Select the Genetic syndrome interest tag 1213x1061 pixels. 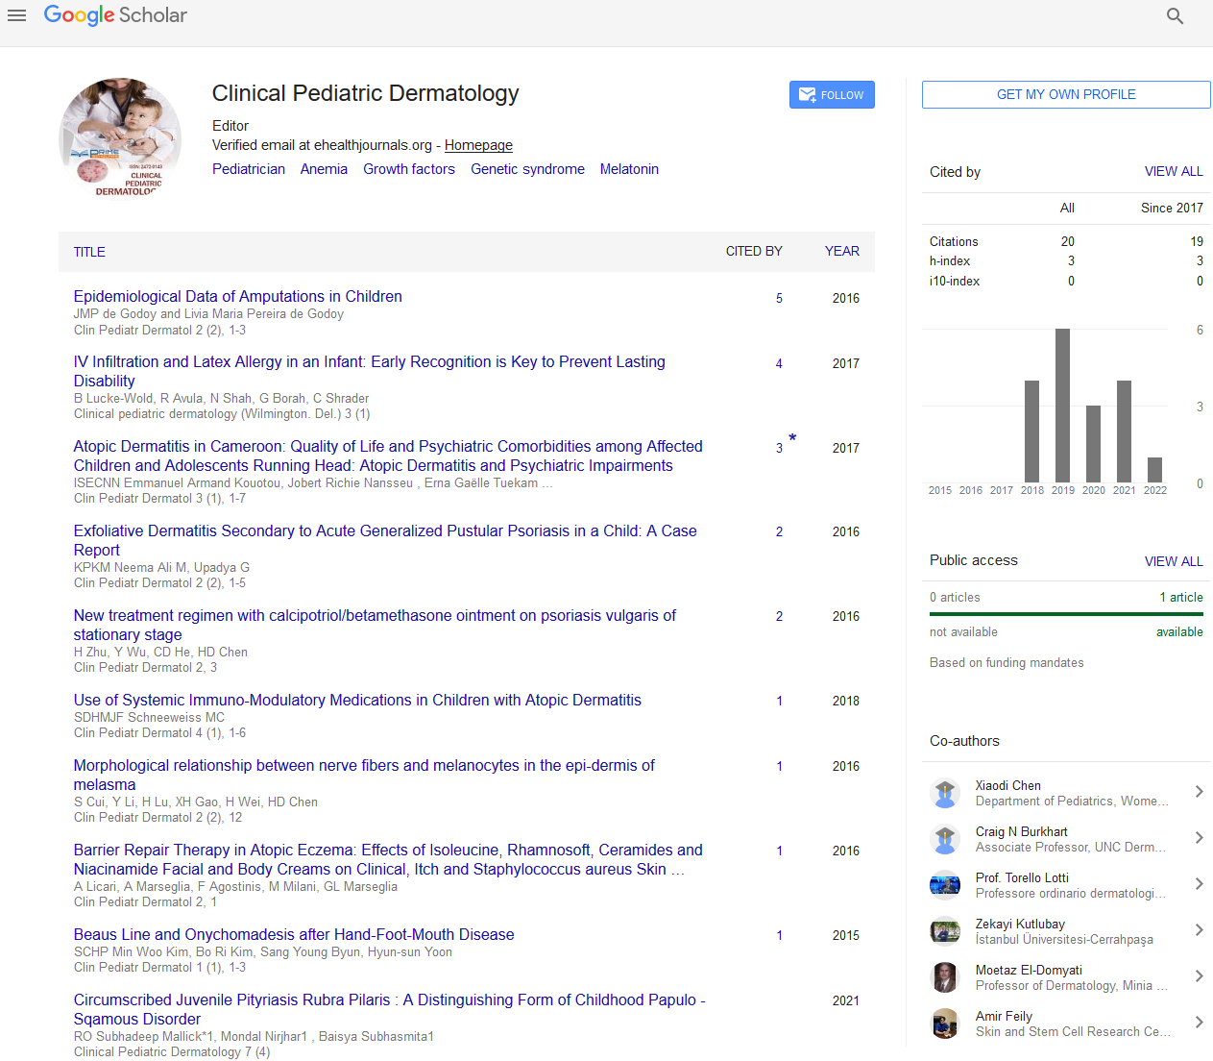[x=527, y=169]
